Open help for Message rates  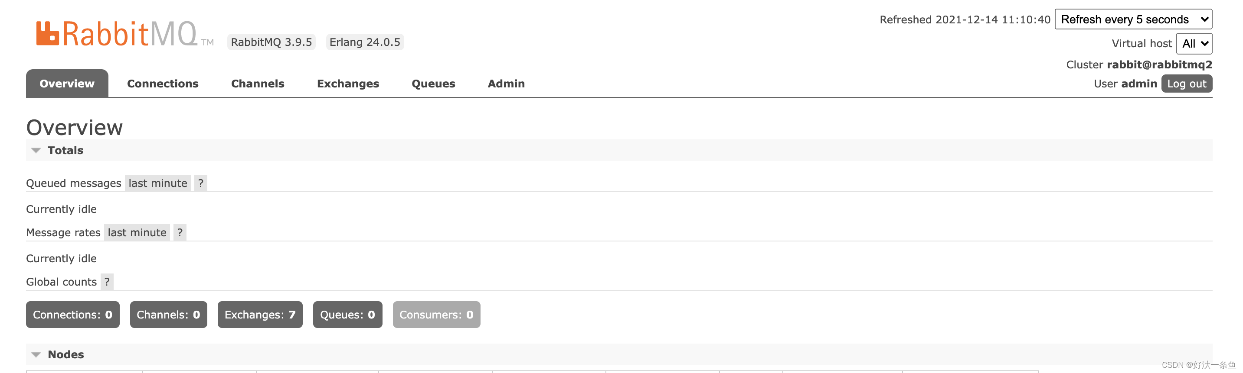click(180, 232)
